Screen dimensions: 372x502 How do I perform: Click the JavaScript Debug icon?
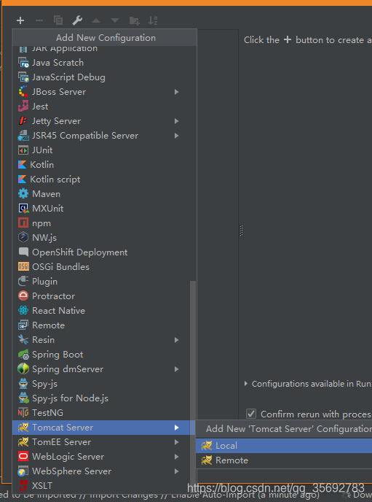coord(23,77)
